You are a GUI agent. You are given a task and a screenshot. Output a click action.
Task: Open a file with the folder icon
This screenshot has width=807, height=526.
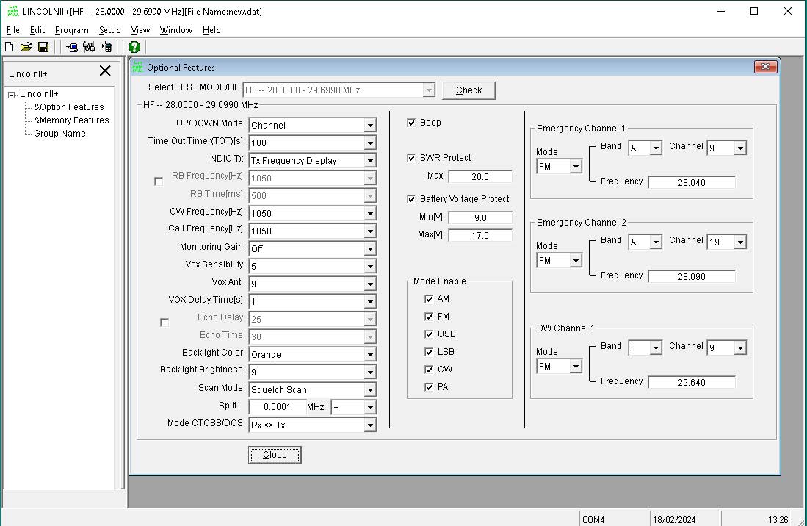click(26, 47)
